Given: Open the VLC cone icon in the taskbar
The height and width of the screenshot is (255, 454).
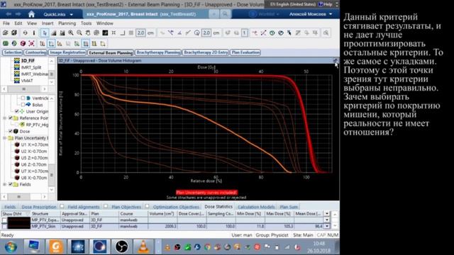Looking at the screenshot, I should [x=143, y=246].
